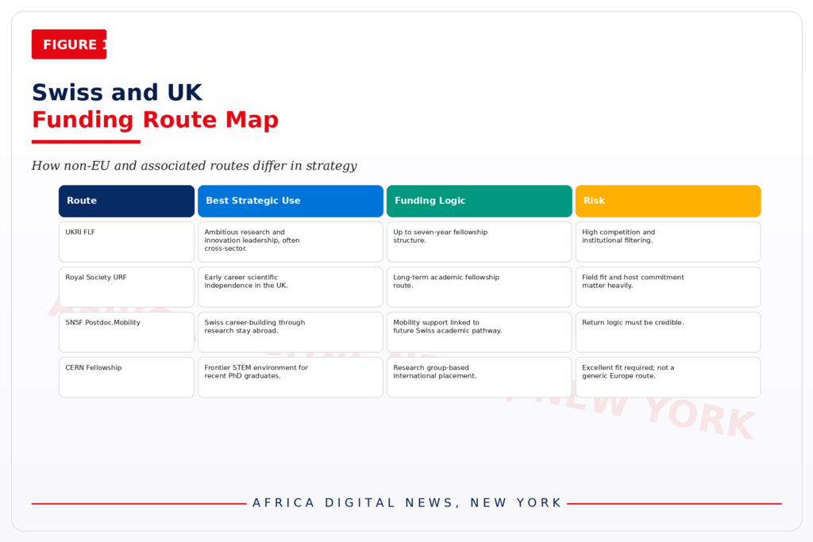
Task: Select the frontier STEM environment cell
Action: 291,377
